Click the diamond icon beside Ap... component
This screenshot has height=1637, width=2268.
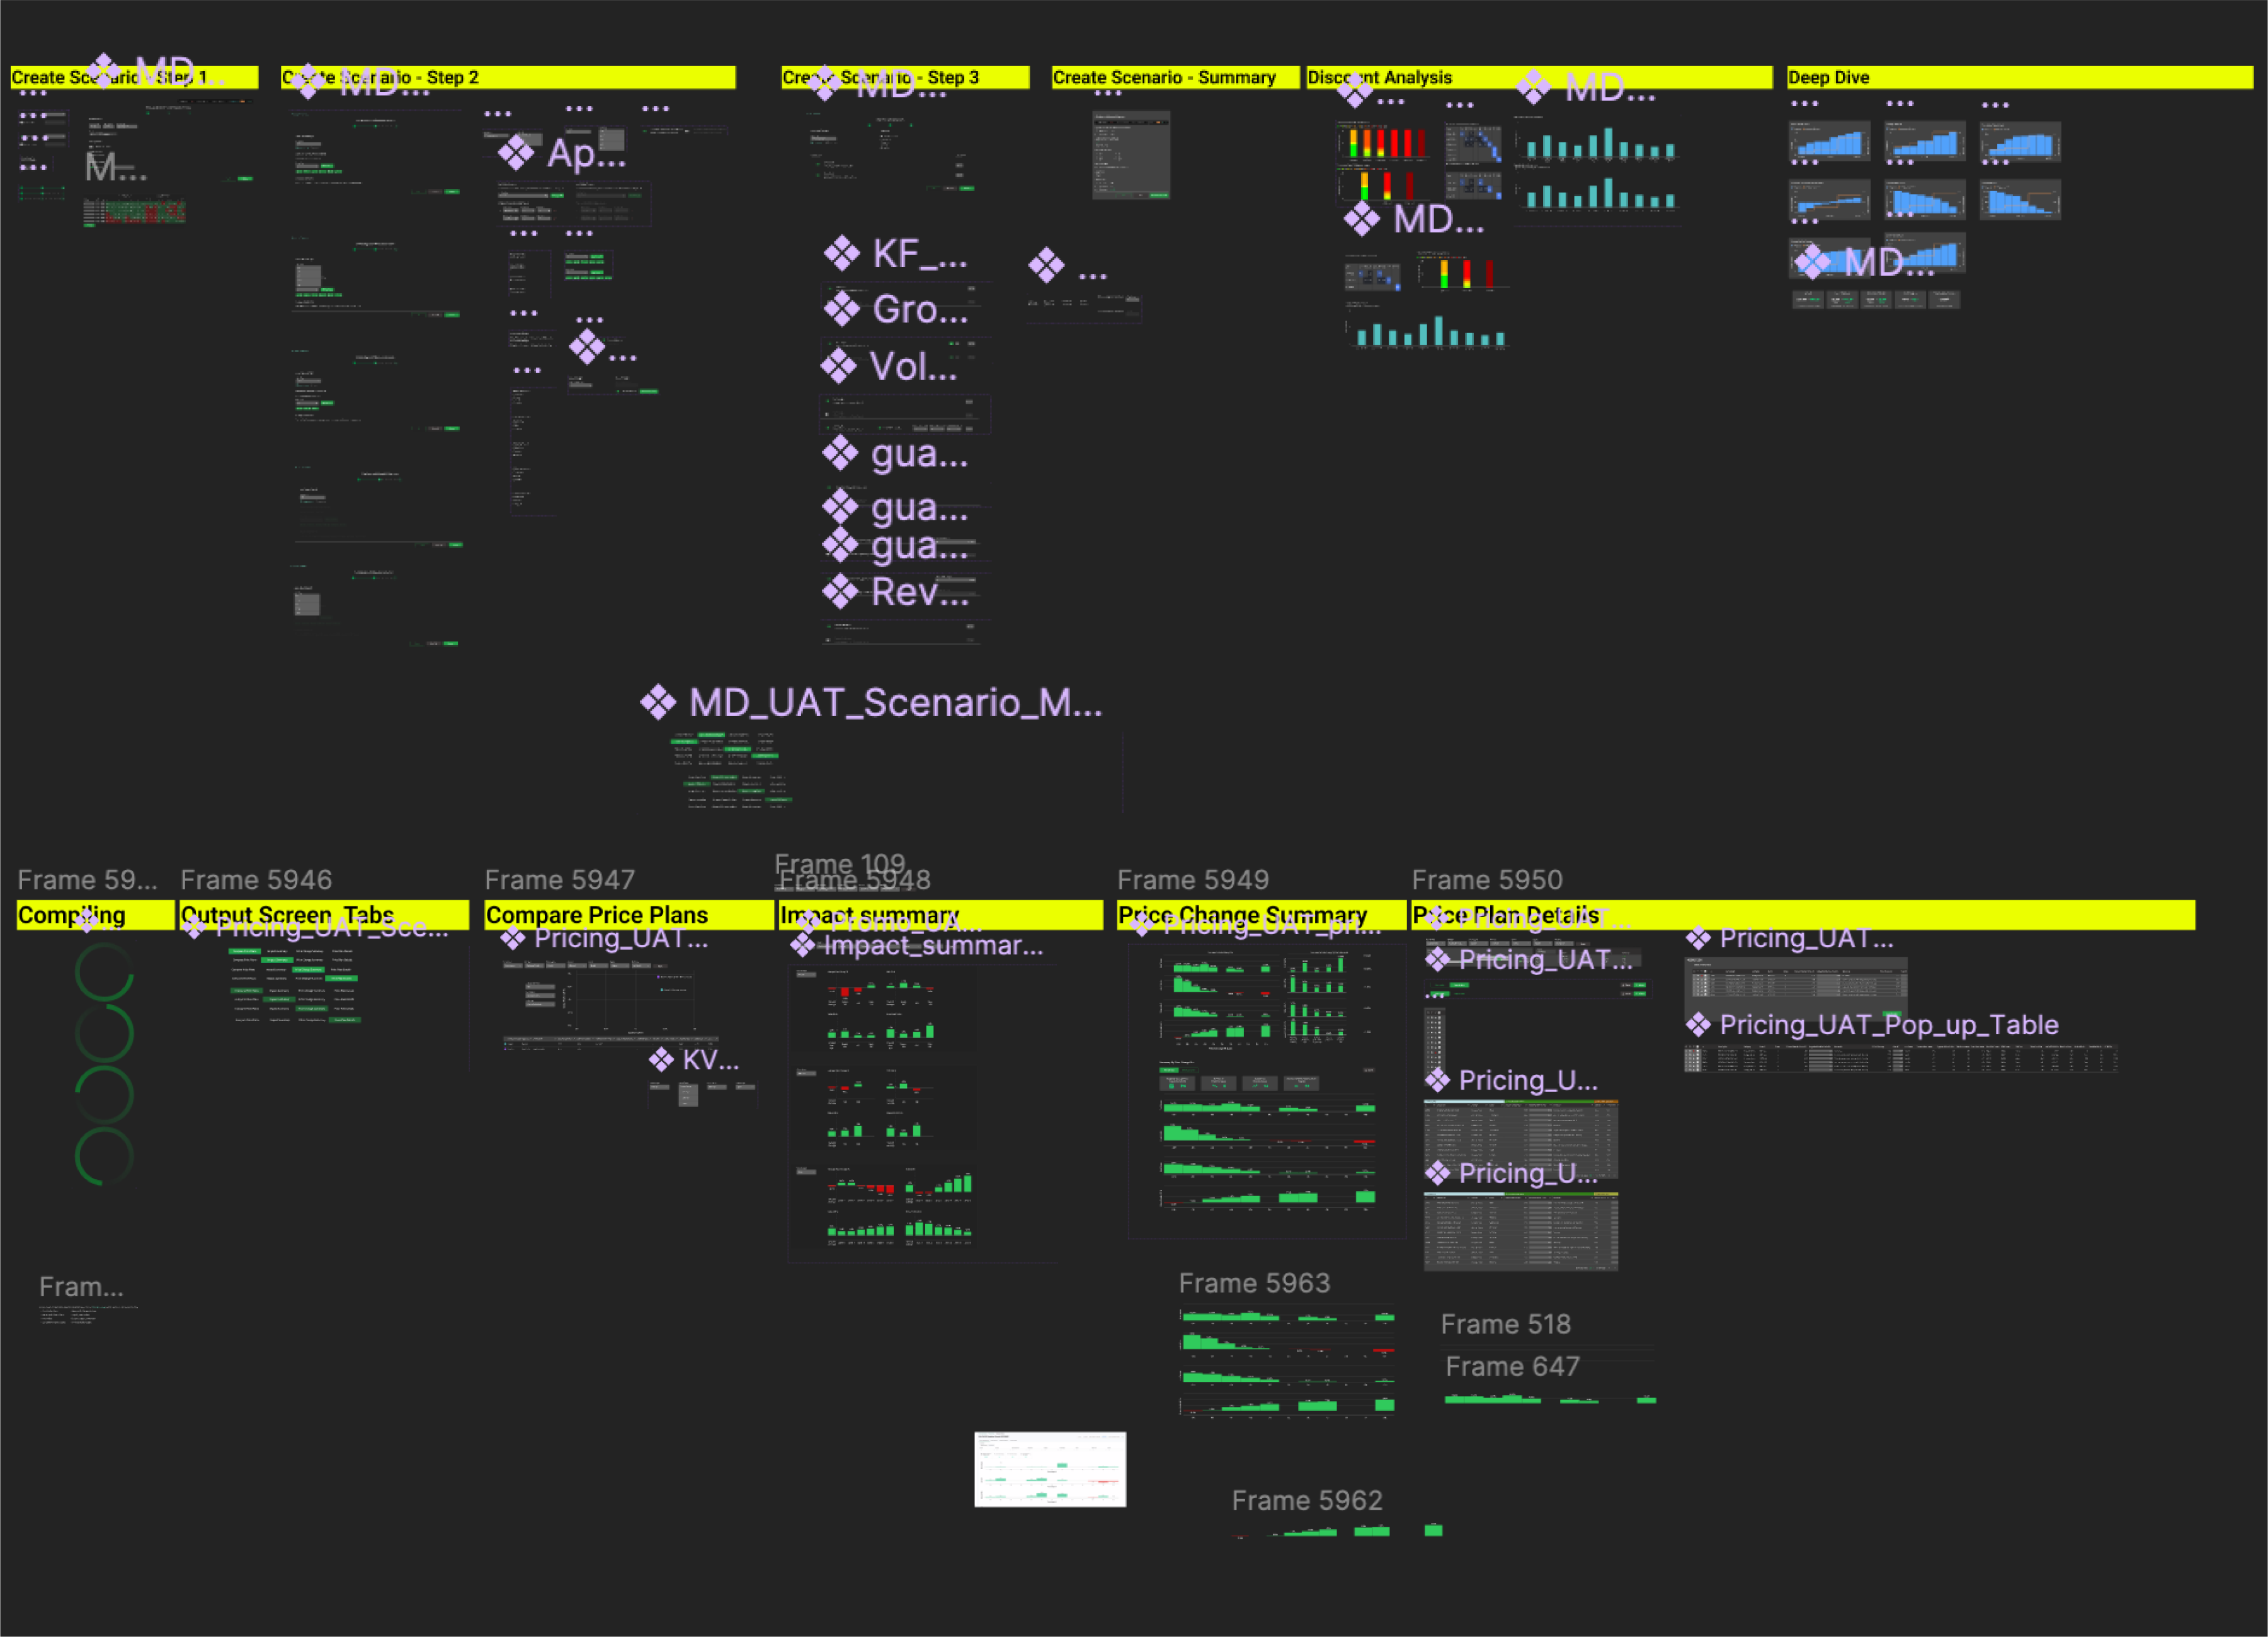(x=516, y=153)
